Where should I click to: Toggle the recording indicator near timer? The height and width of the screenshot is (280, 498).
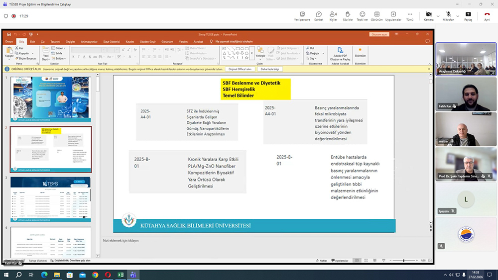[14, 16]
